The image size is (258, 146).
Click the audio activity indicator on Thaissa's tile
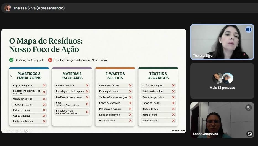(x=248, y=30)
